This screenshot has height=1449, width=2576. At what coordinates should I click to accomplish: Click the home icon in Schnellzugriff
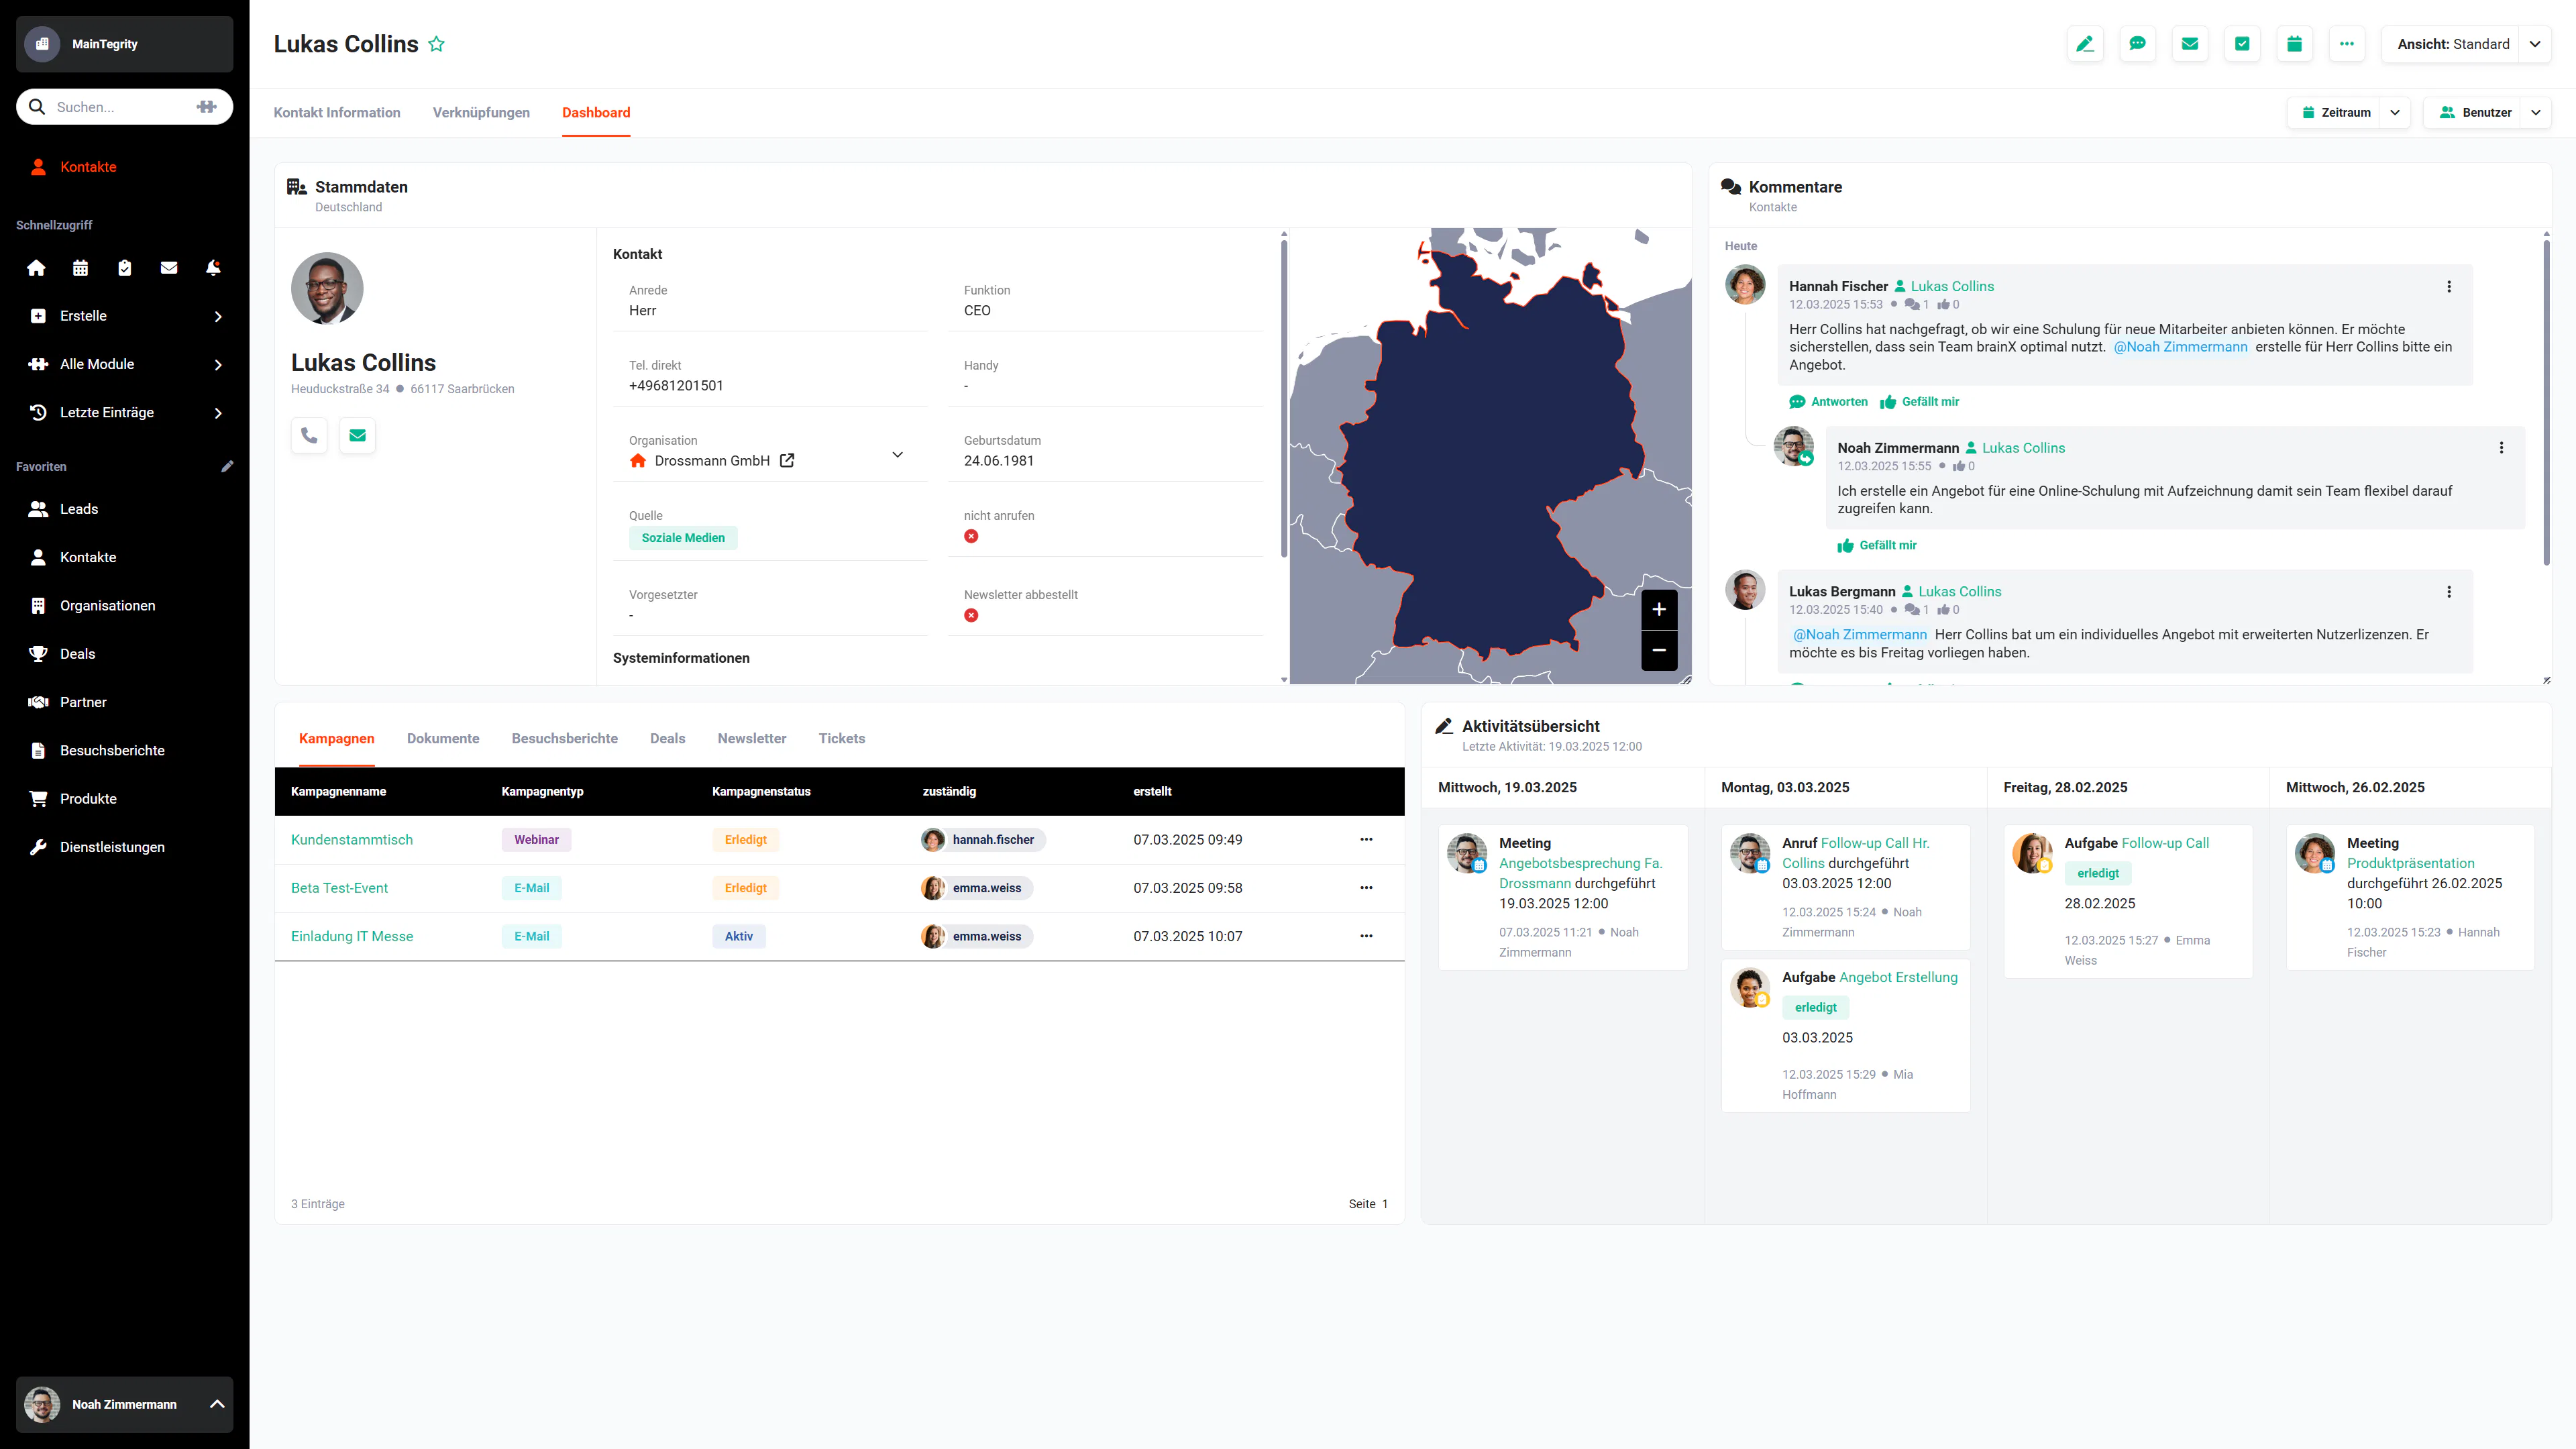(36, 268)
